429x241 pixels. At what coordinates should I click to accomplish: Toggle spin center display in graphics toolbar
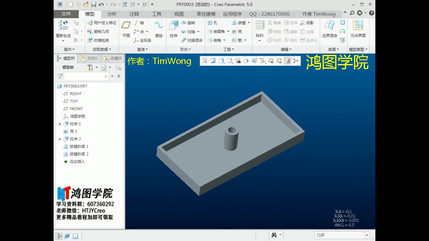coord(296,61)
